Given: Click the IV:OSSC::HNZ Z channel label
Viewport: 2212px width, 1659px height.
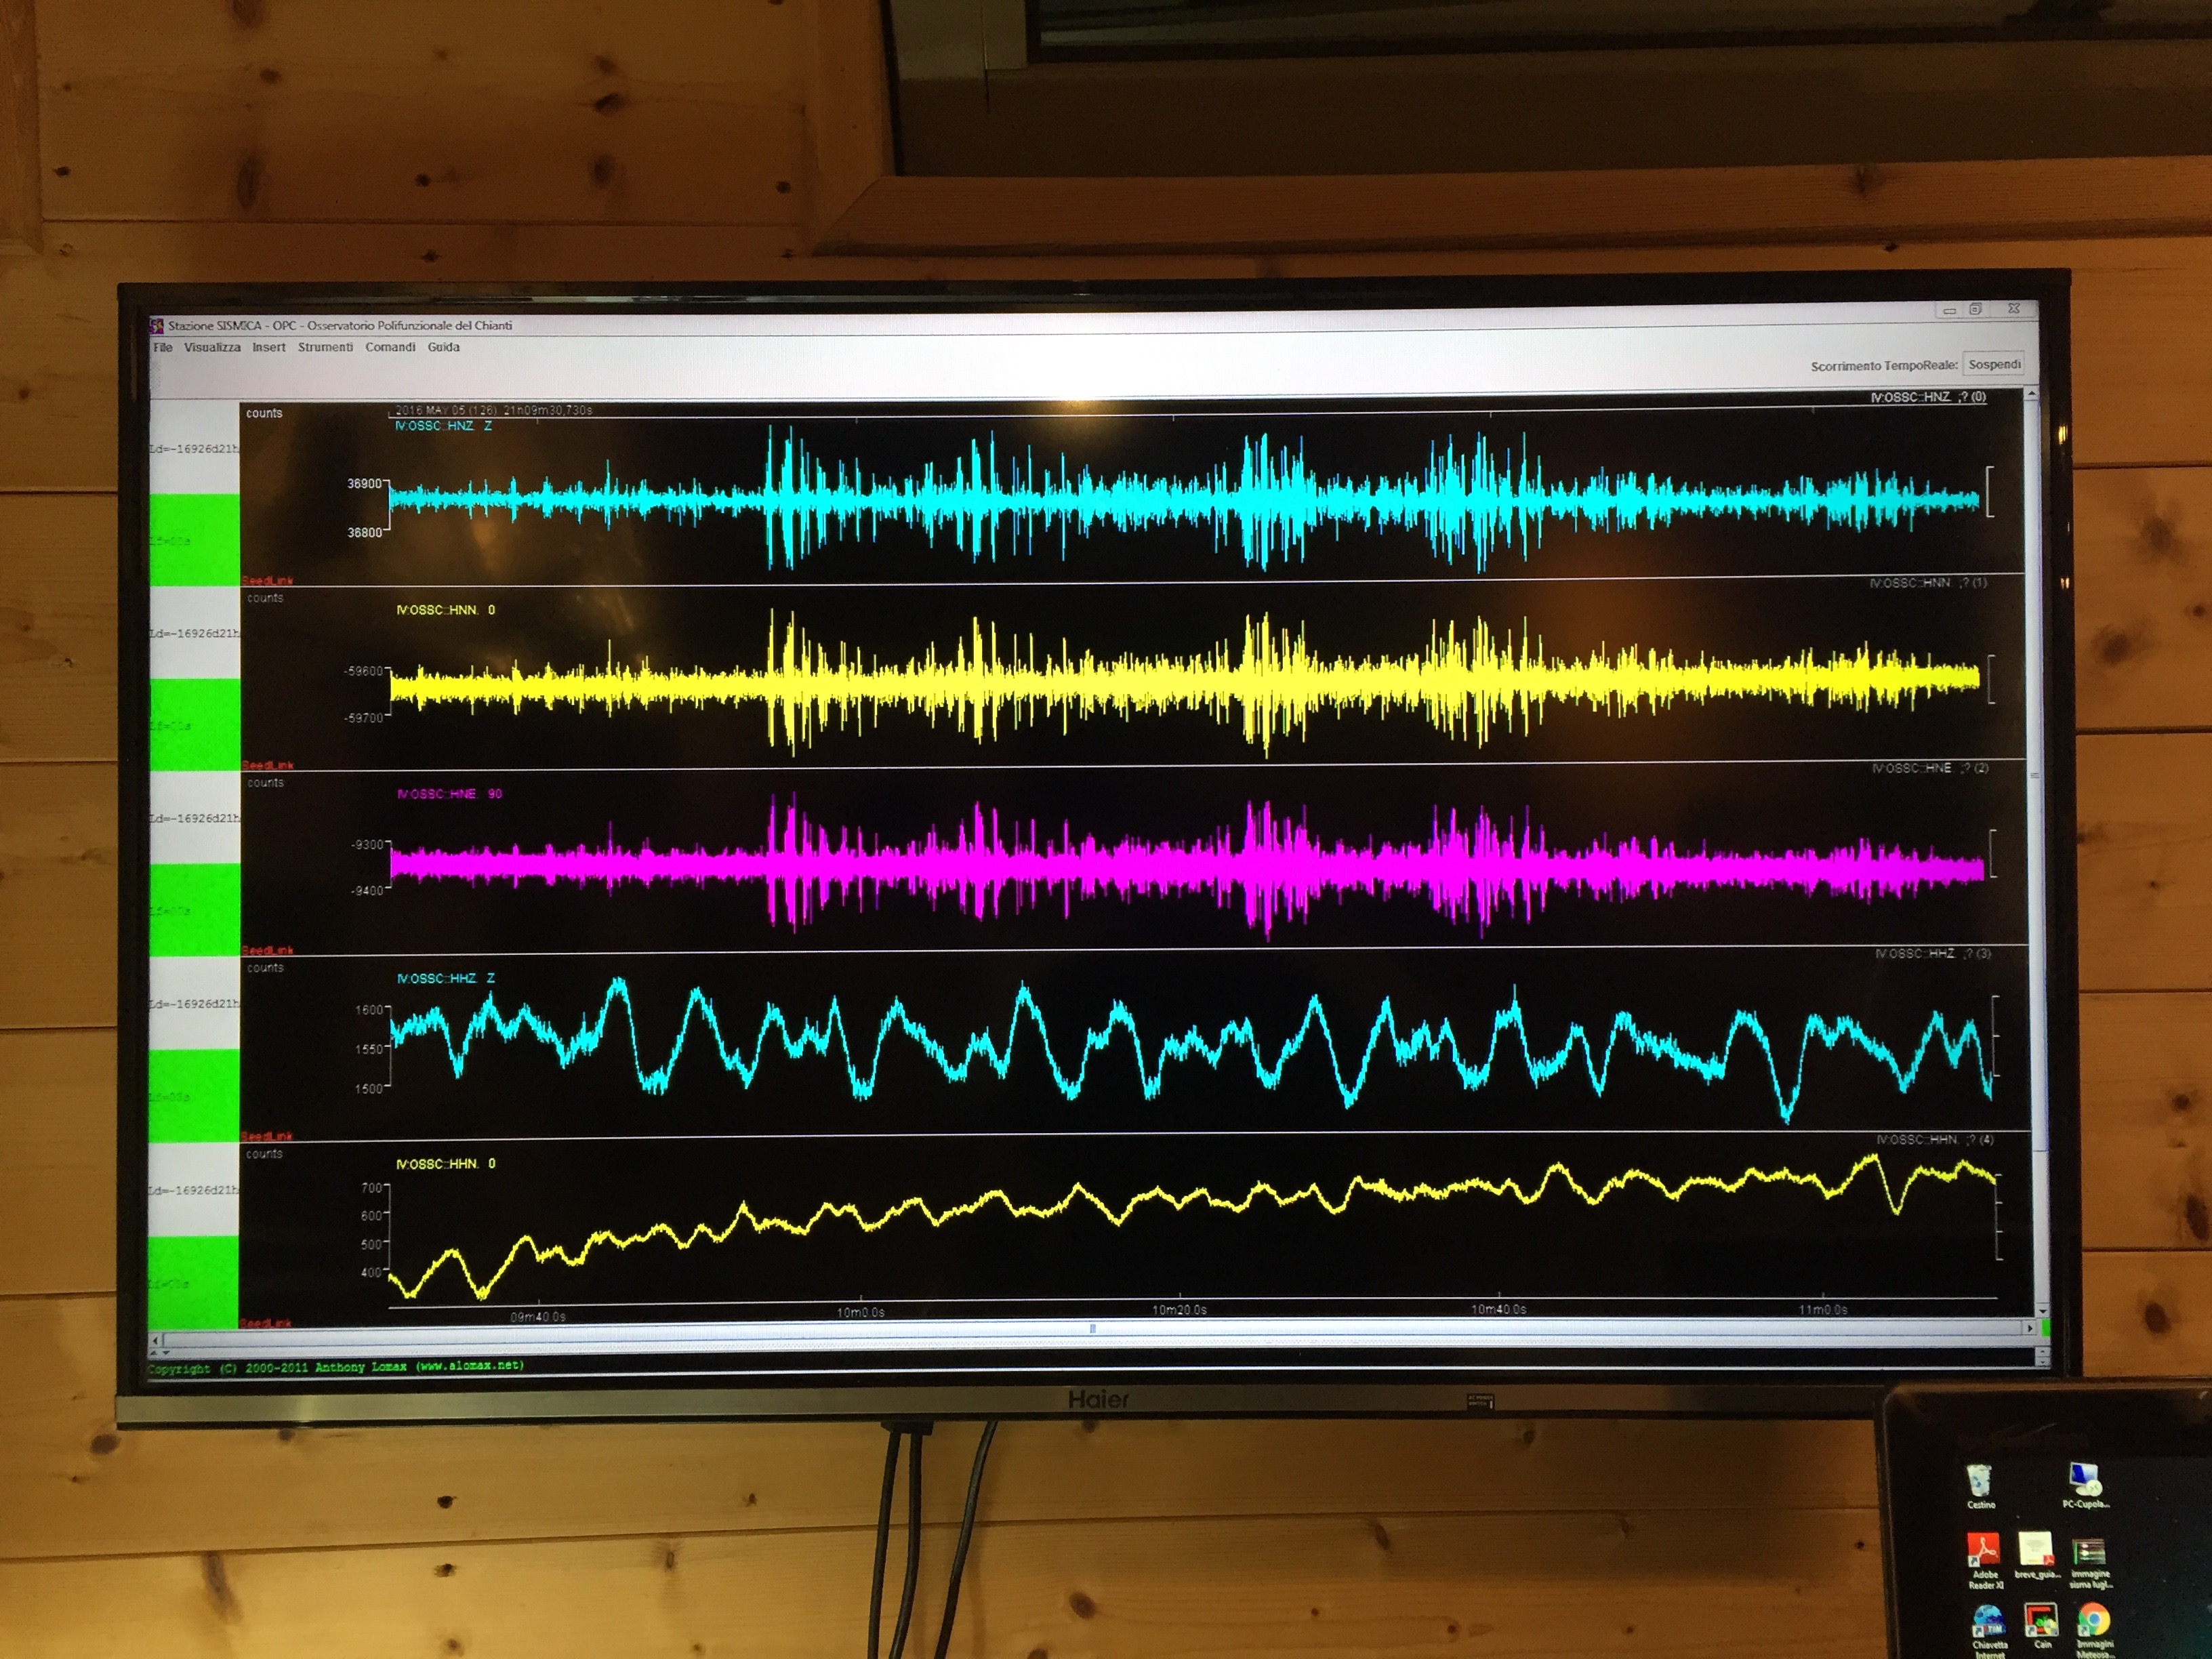Looking at the screenshot, I should click(443, 426).
